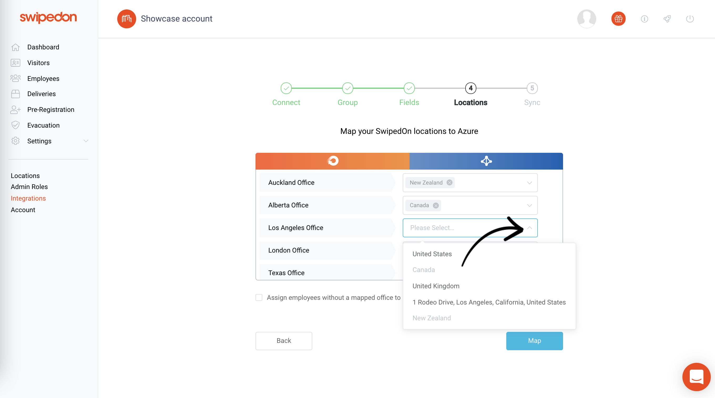
Task: Click the Showcase account building icon
Action: tap(126, 19)
